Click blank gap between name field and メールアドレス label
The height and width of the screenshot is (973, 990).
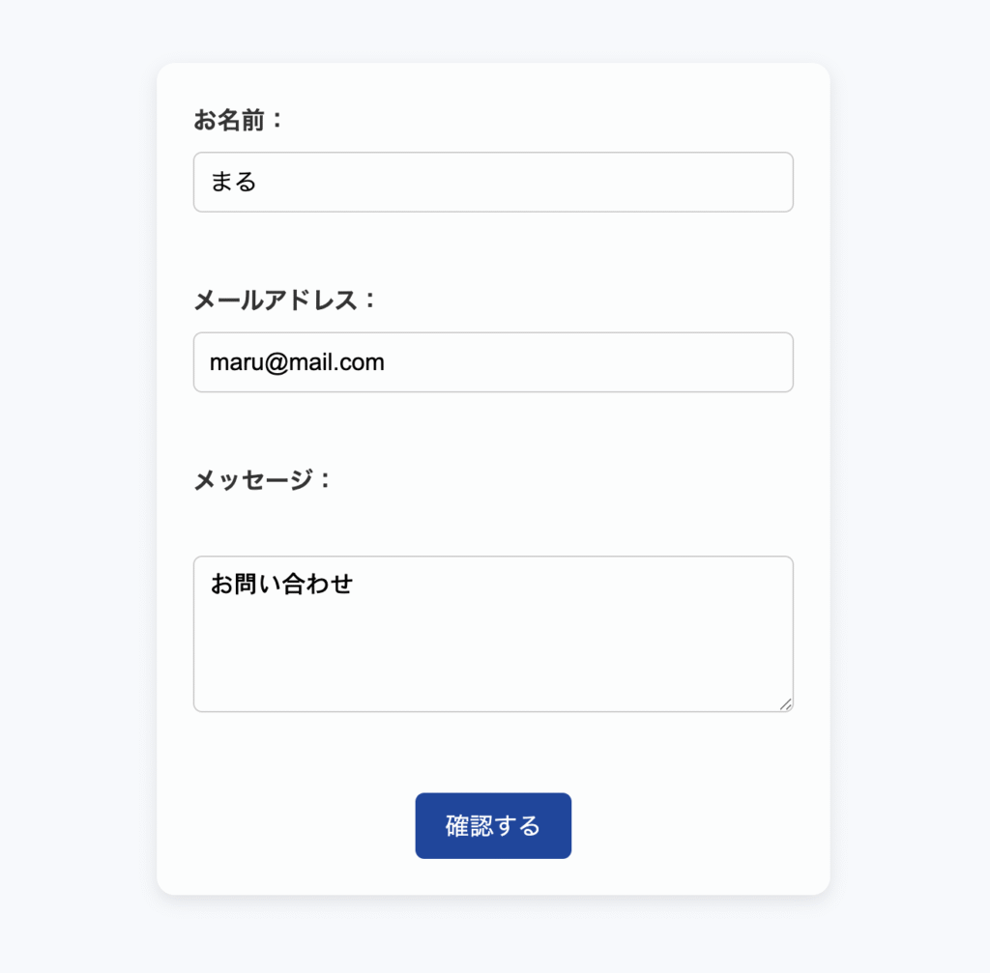493,249
